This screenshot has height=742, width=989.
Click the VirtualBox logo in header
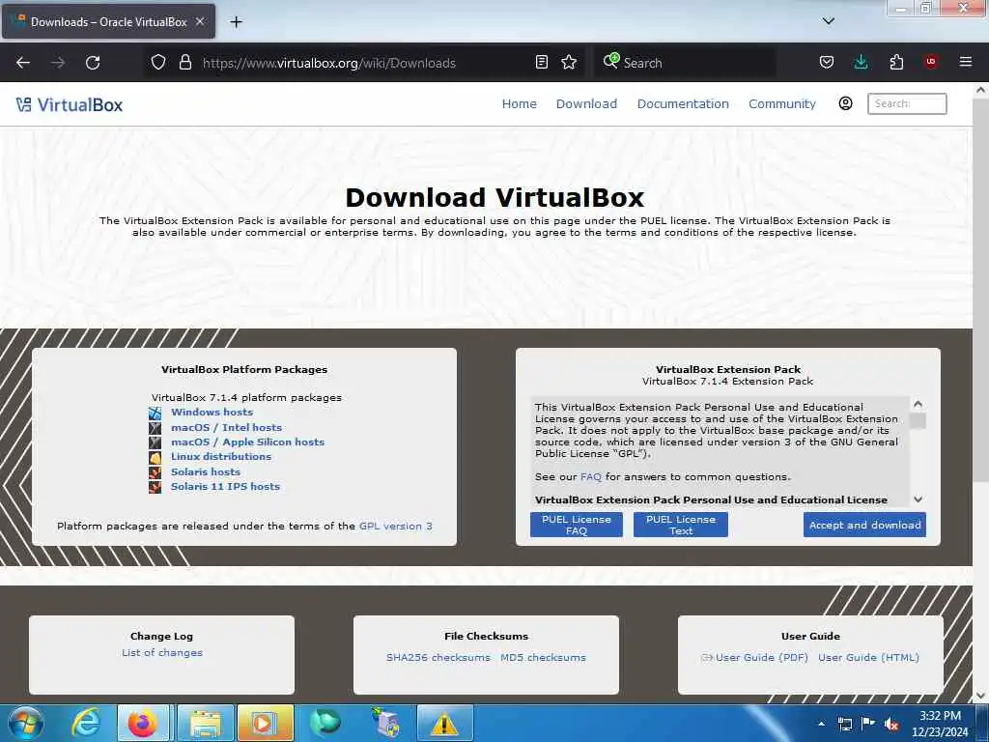(x=70, y=104)
